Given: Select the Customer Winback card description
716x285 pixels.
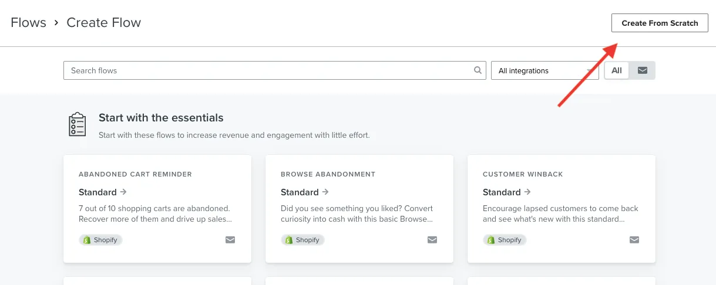Looking at the screenshot, I should (x=560, y=213).
